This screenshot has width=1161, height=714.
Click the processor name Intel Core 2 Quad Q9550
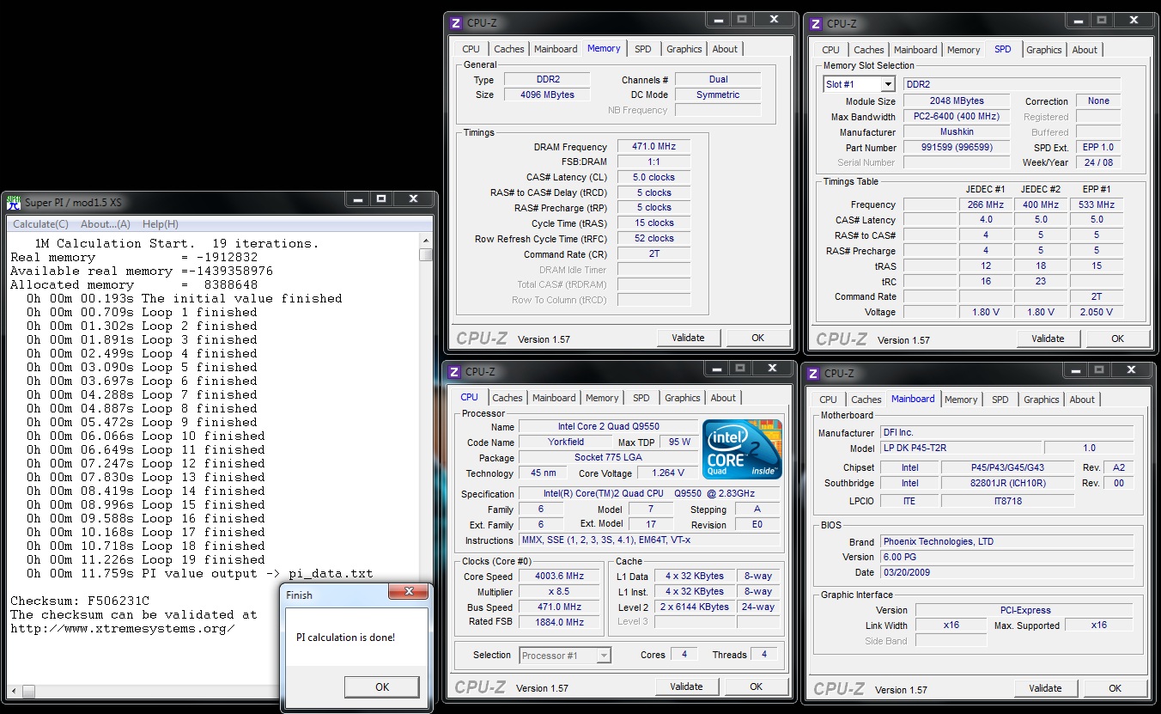click(609, 426)
